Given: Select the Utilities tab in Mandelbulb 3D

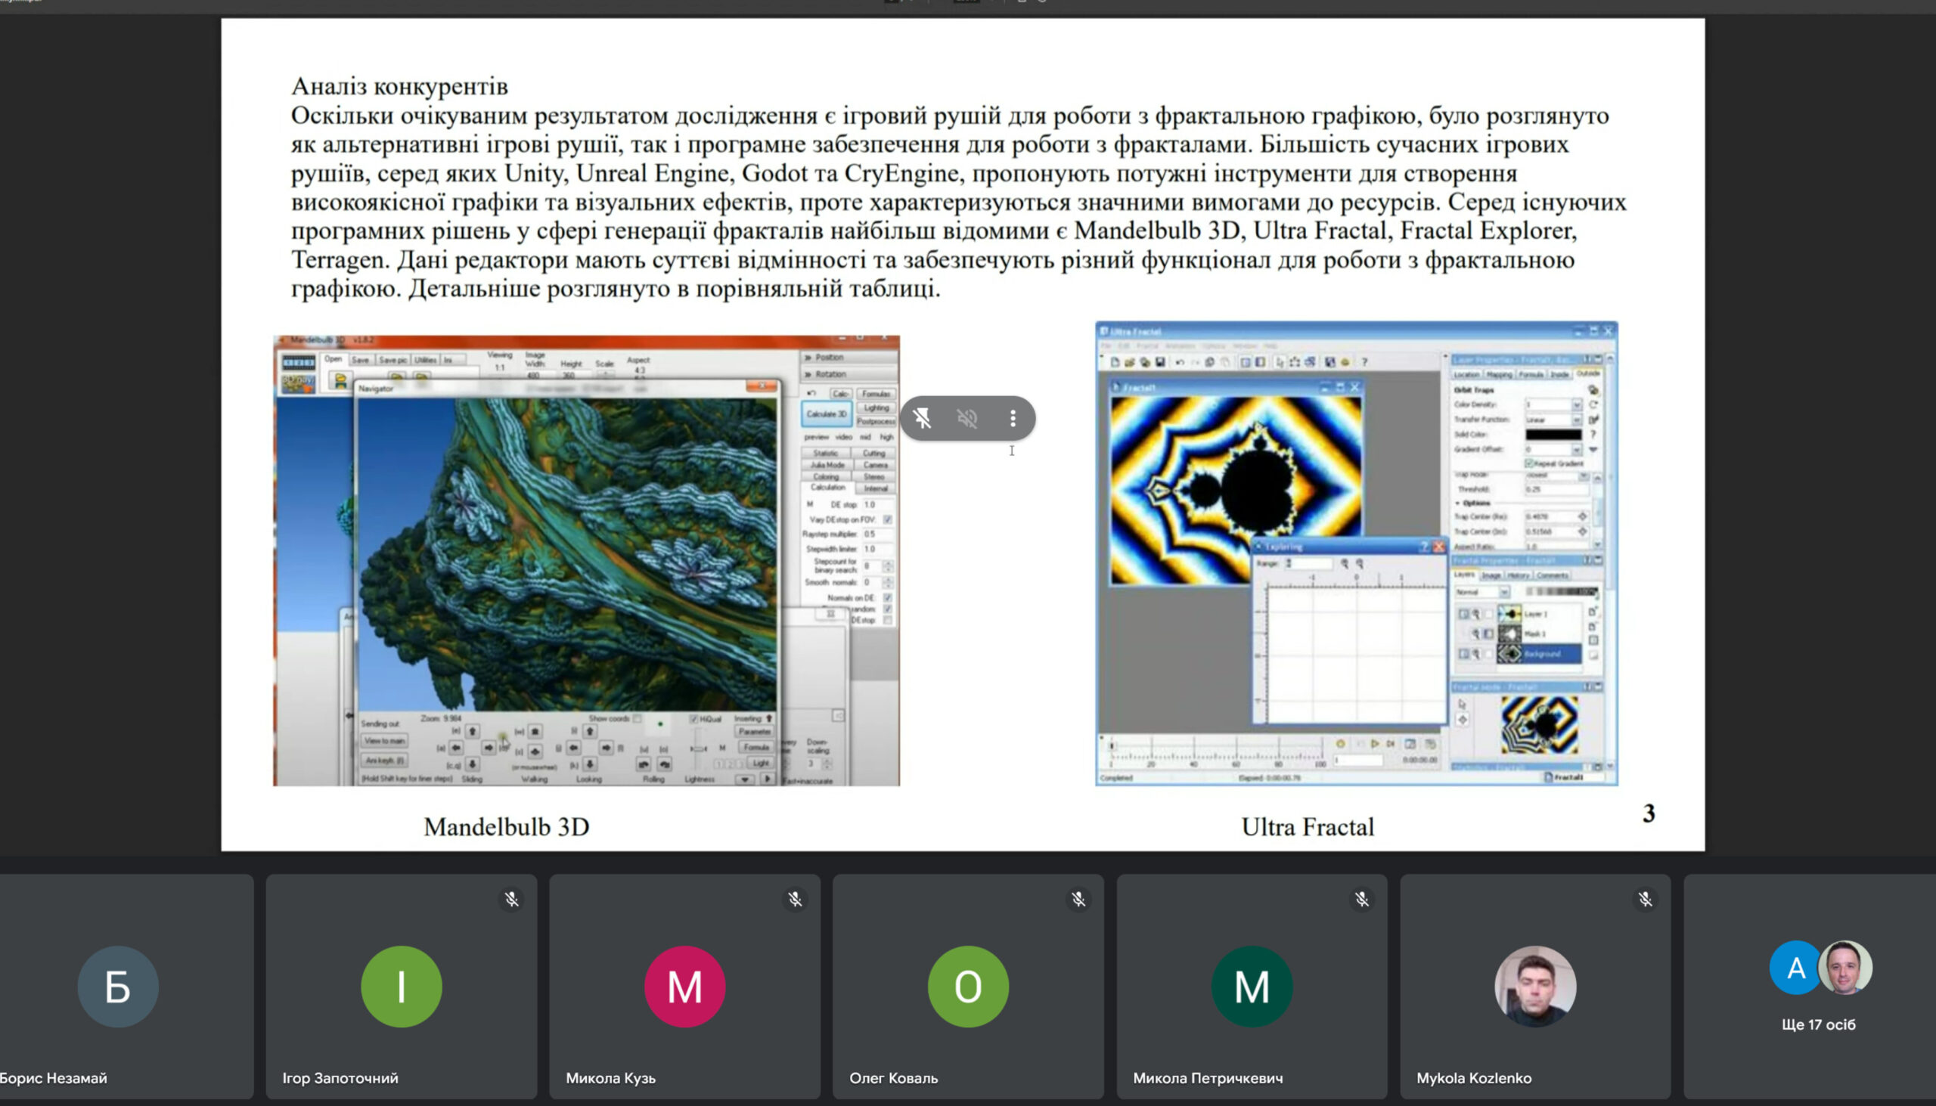Looking at the screenshot, I should (x=425, y=360).
